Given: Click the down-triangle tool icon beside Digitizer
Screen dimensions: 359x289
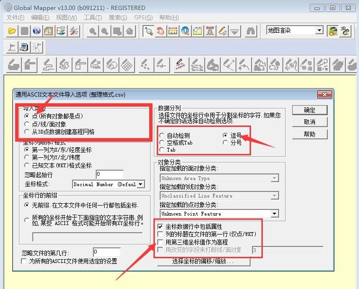Looking at the screenshot, I should click(235, 31).
